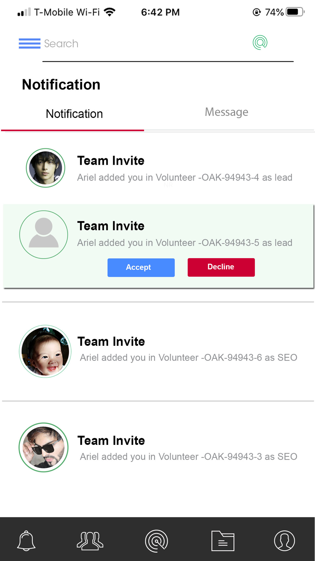
Task: Switch to the Message tab
Action: coord(226,112)
